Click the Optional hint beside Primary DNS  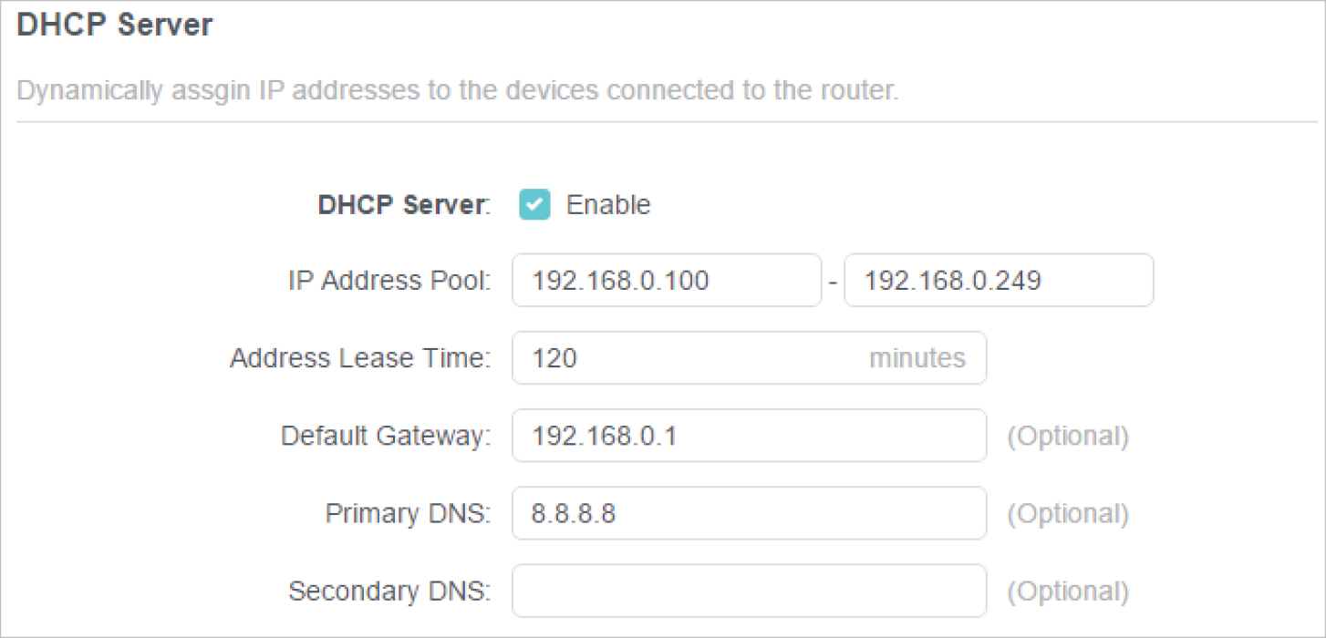coord(1068,514)
